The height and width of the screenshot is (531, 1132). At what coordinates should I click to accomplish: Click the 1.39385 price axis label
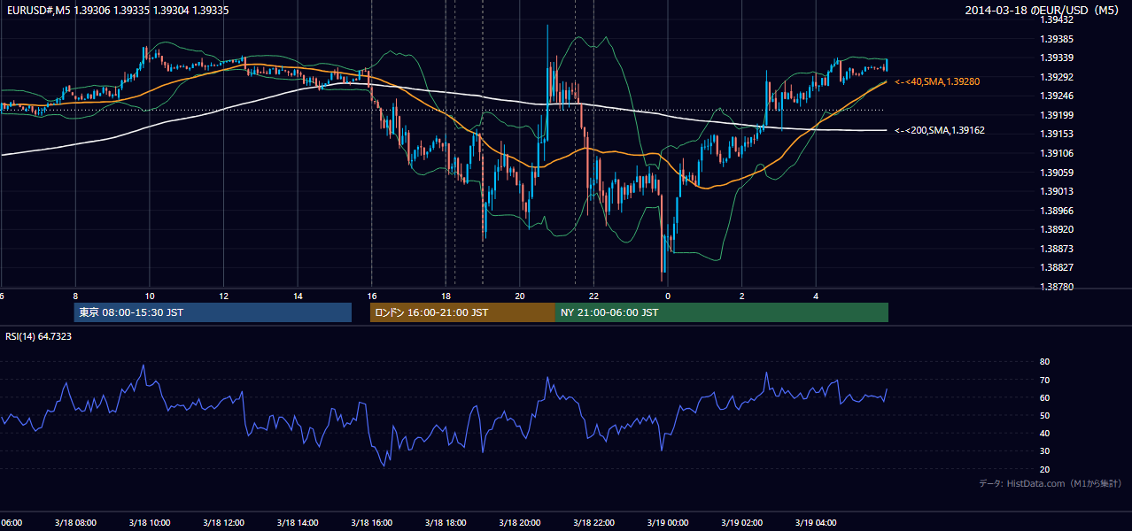1057,39
